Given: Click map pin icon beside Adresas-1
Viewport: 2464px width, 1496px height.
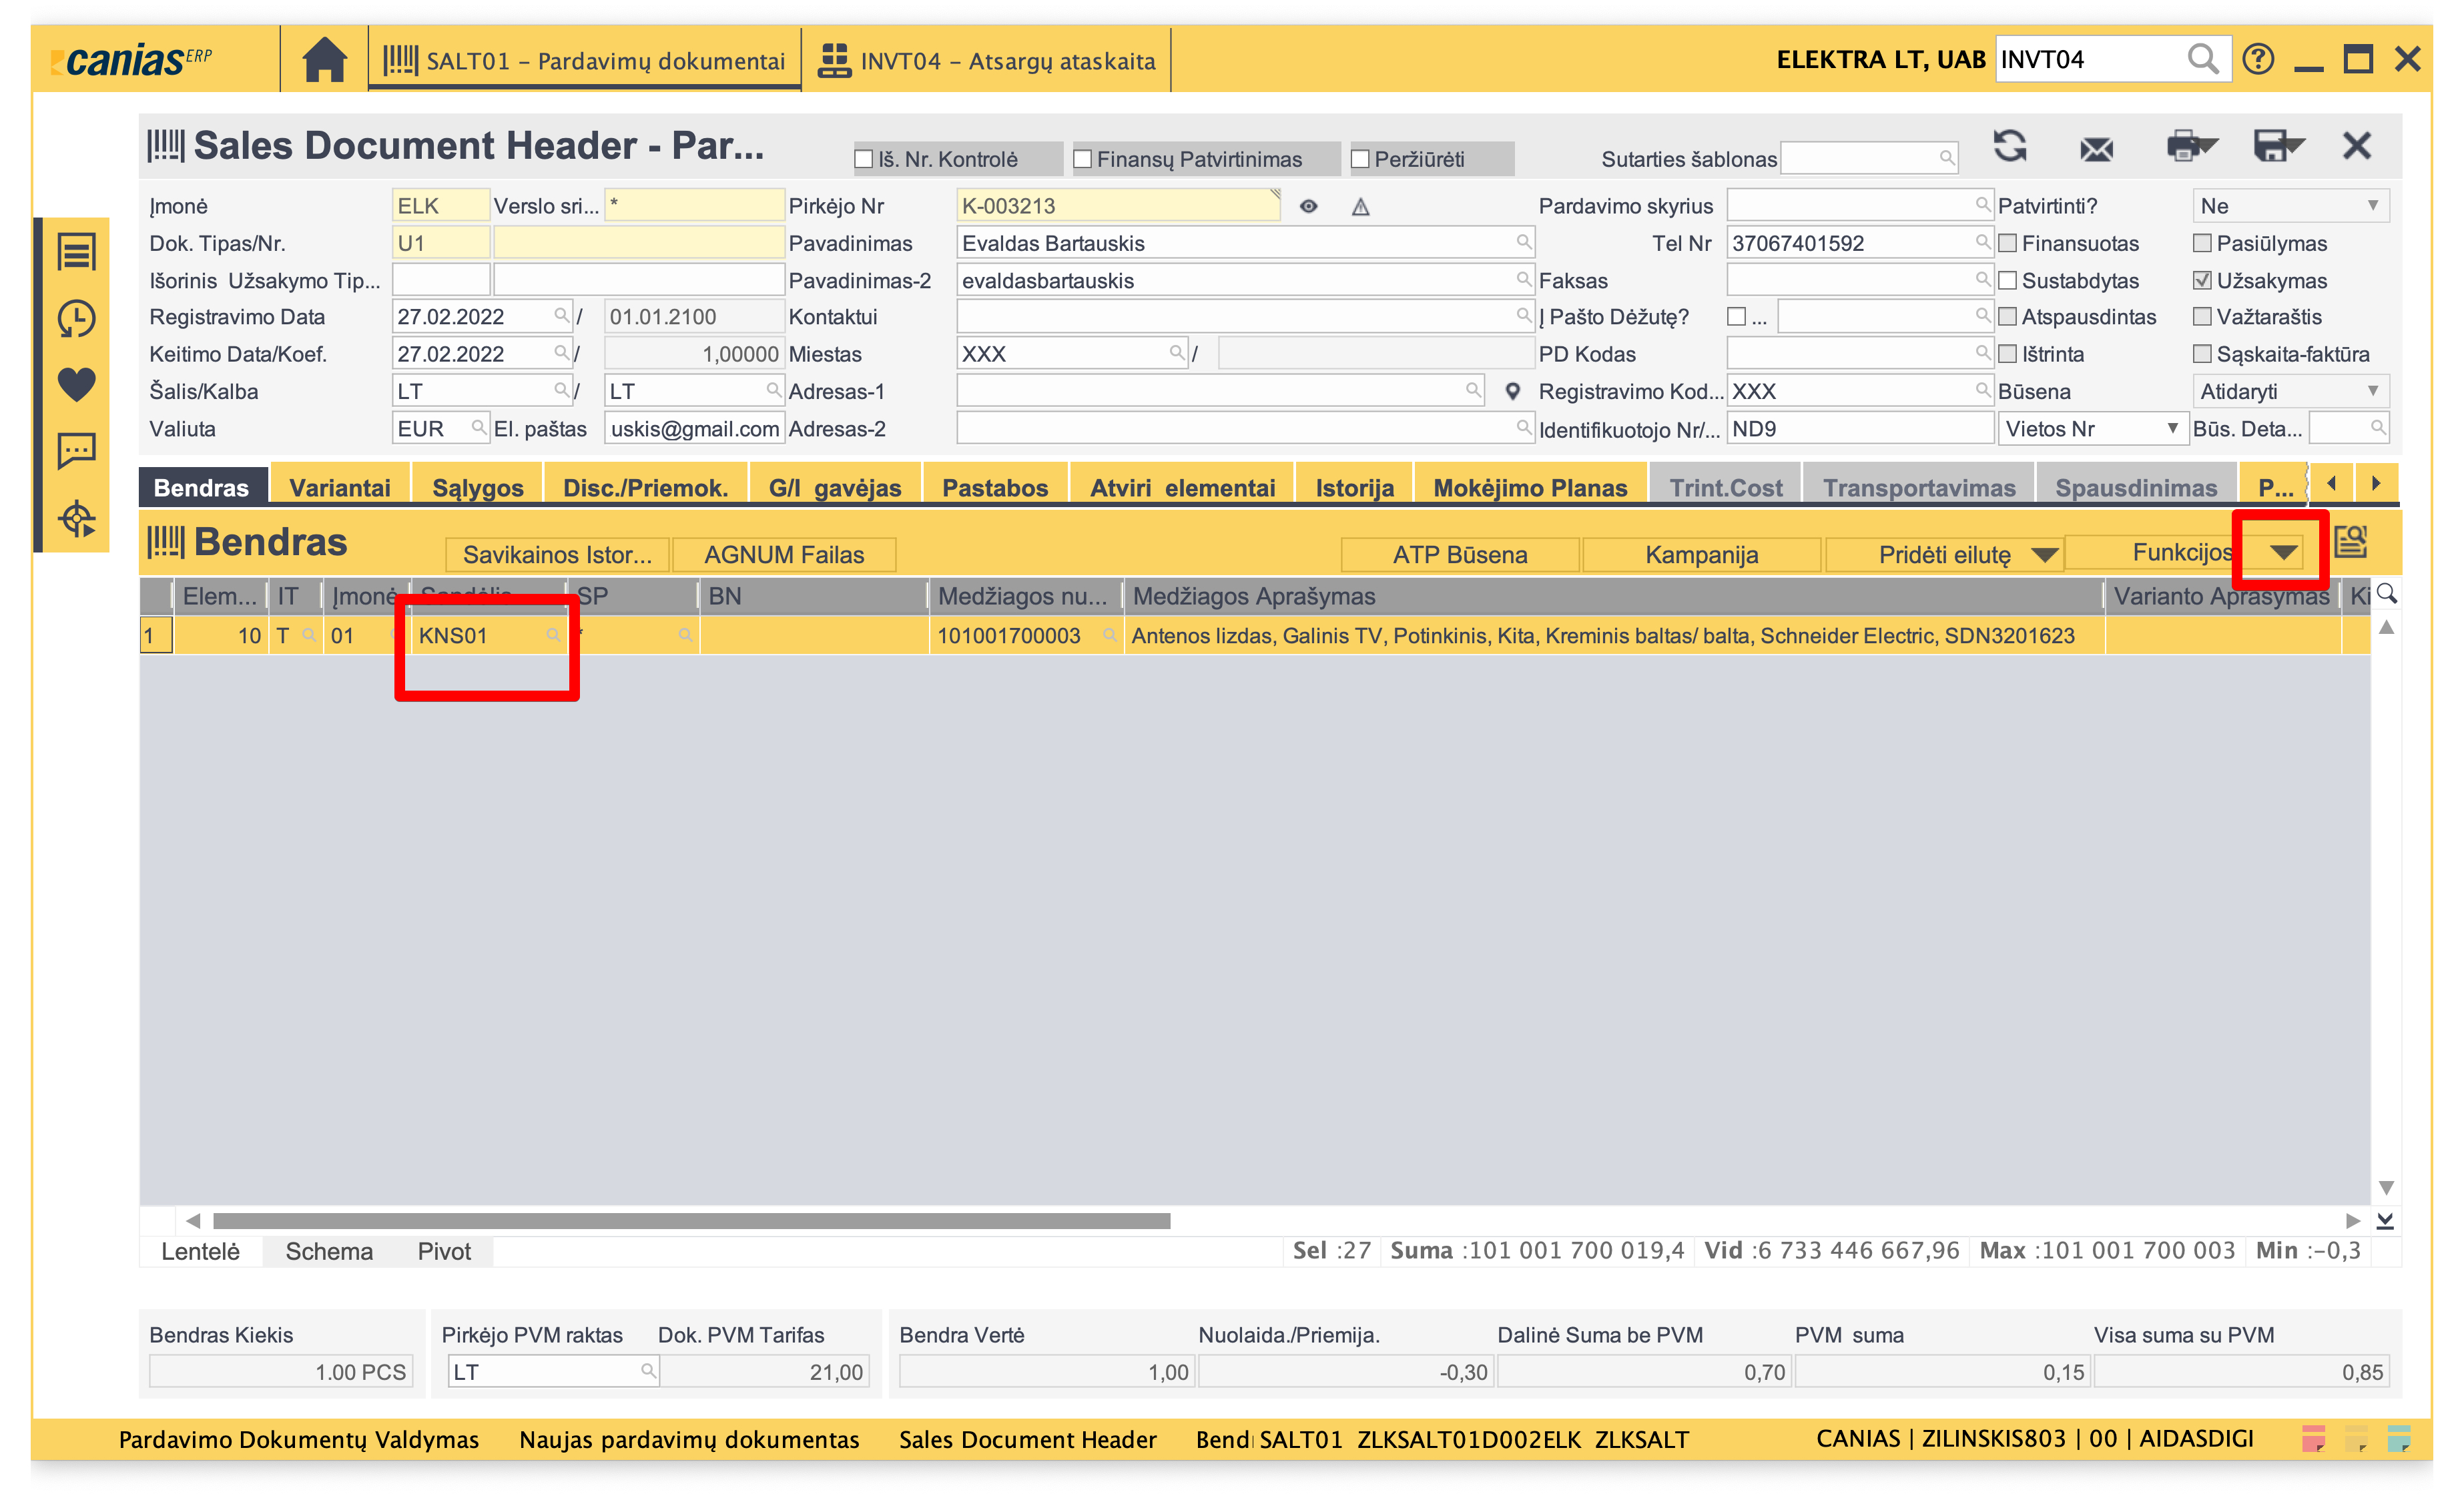Looking at the screenshot, I should coord(1512,391).
